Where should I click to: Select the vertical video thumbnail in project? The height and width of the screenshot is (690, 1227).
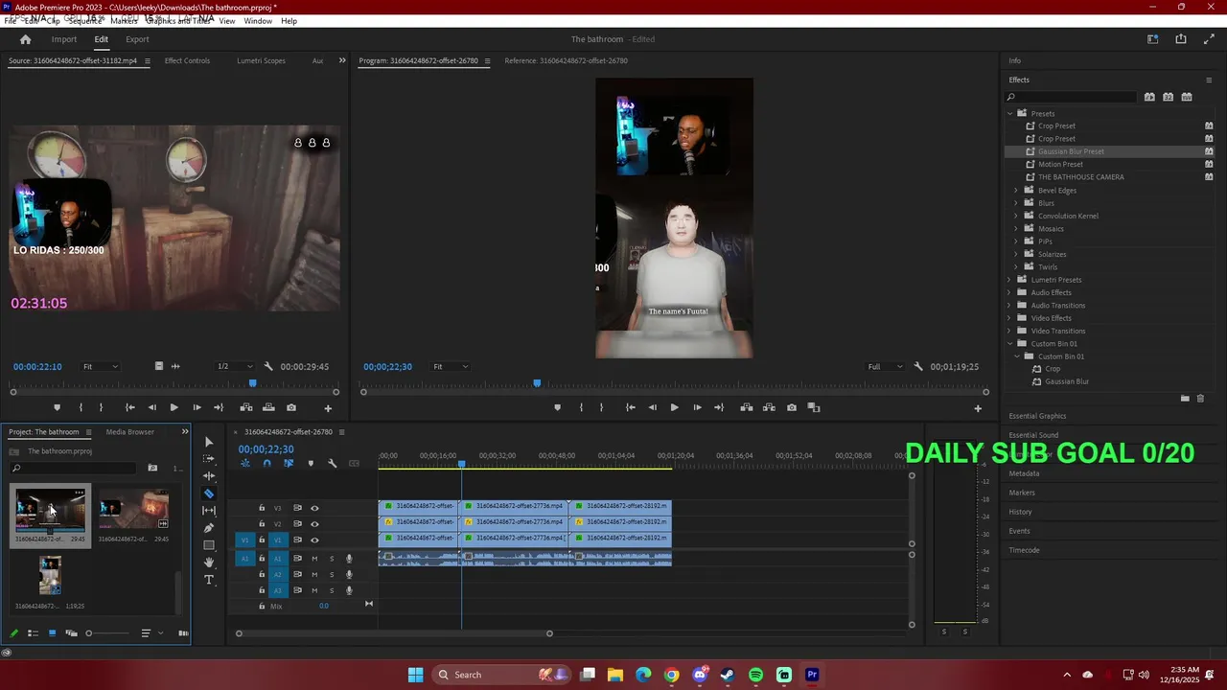click(x=50, y=576)
